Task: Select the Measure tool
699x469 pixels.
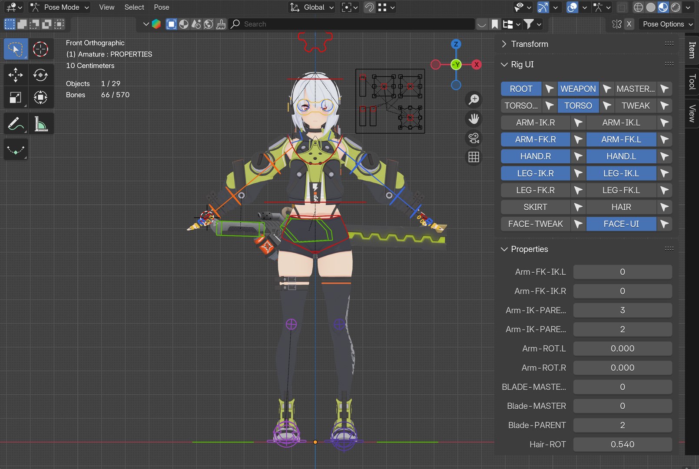Action: pos(41,124)
